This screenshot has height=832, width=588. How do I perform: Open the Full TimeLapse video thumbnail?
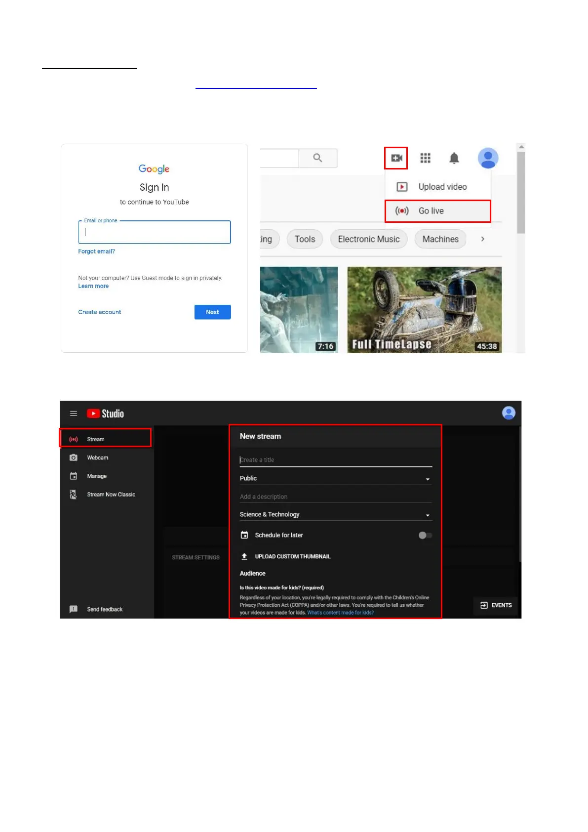click(x=424, y=309)
